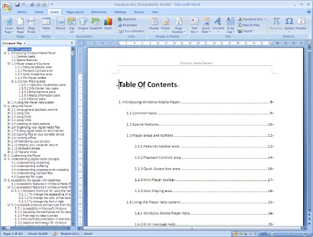This screenshot has height=237, width=313.
Task: Click the zoom slider handle
Action: pyautogui.click(x=288, y=233)
